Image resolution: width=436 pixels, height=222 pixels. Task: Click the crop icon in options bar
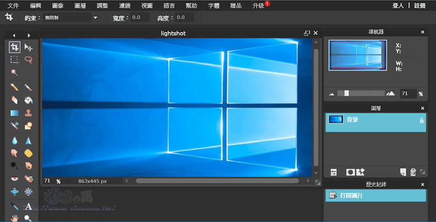[x=9, y=17]
